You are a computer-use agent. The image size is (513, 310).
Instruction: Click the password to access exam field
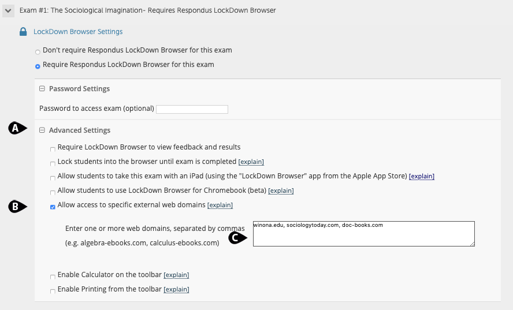tap(192, 109)
